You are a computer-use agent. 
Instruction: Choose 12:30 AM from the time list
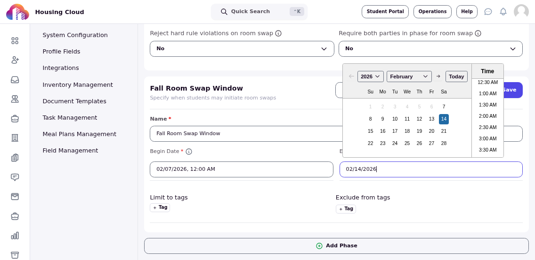tap(487, 82)
